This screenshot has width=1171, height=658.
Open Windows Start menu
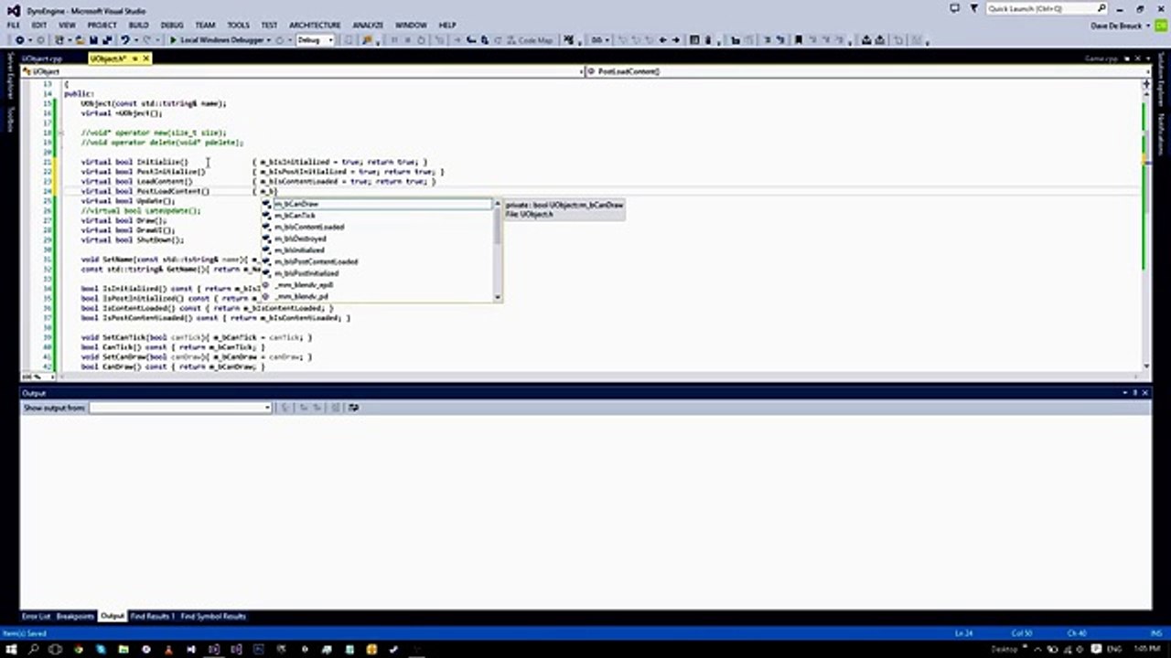click(11, 649)
